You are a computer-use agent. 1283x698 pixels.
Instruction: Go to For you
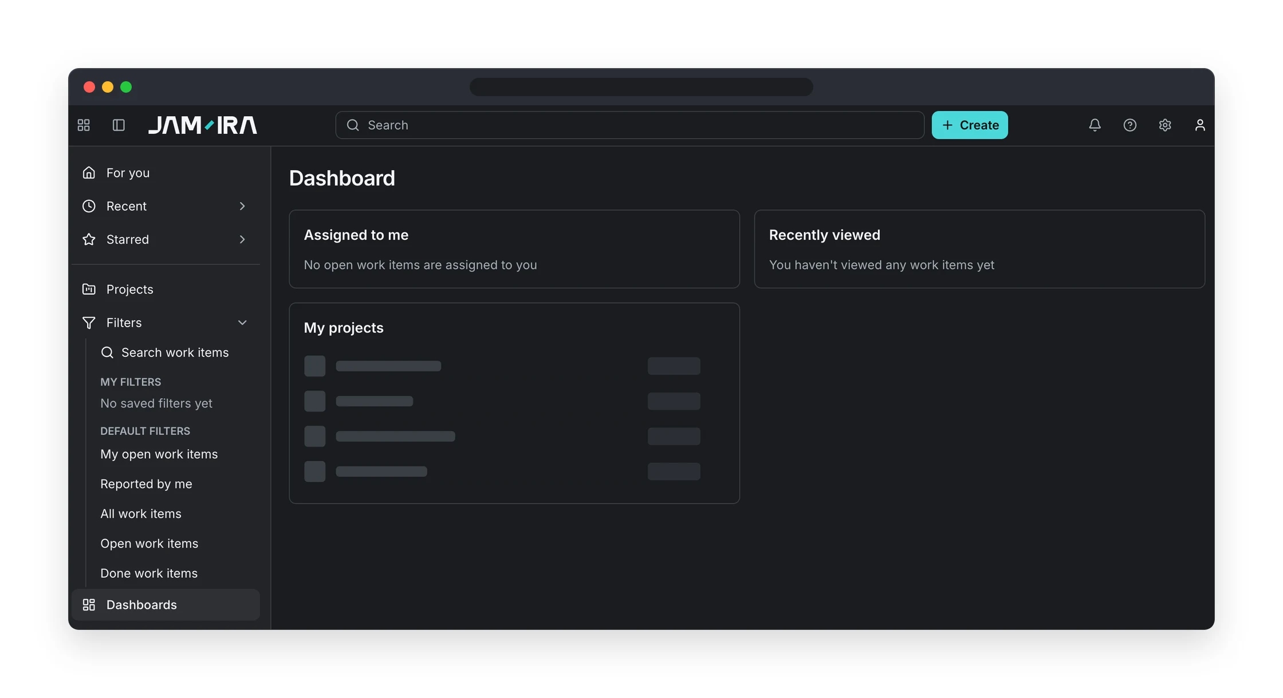coord(166,173)
